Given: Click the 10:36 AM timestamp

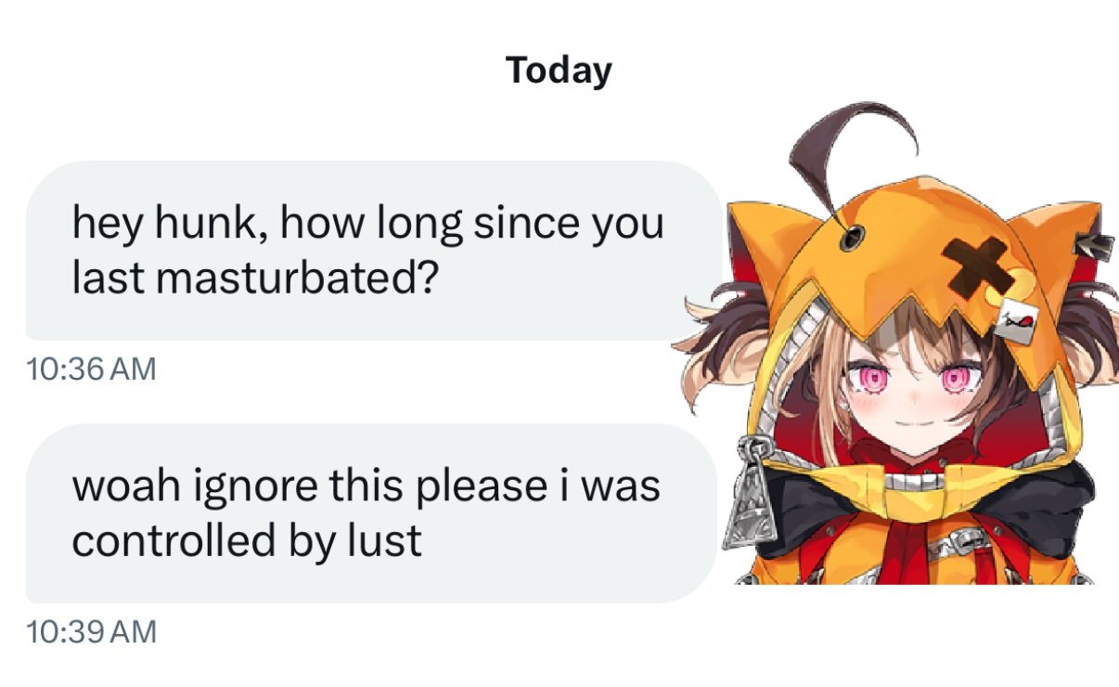Looking at the screenshot, I should (x=91, y=369).
